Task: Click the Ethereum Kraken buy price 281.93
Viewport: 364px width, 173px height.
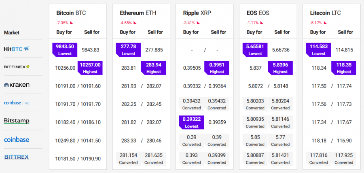Action: click(x=128, y=86)
